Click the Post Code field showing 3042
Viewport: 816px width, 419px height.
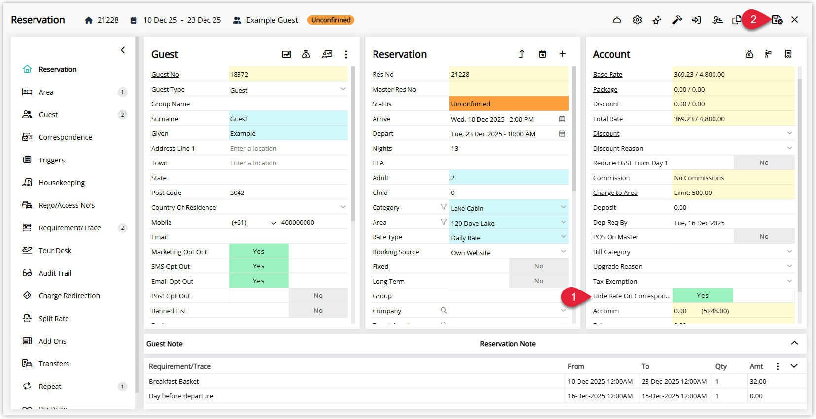288,193
